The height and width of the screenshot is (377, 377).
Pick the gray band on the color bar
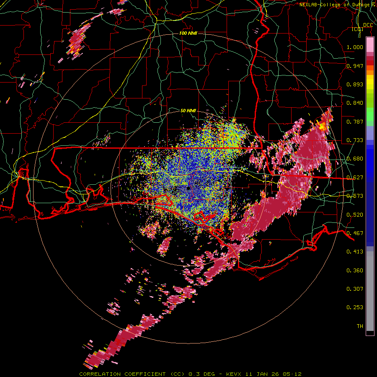370,291
